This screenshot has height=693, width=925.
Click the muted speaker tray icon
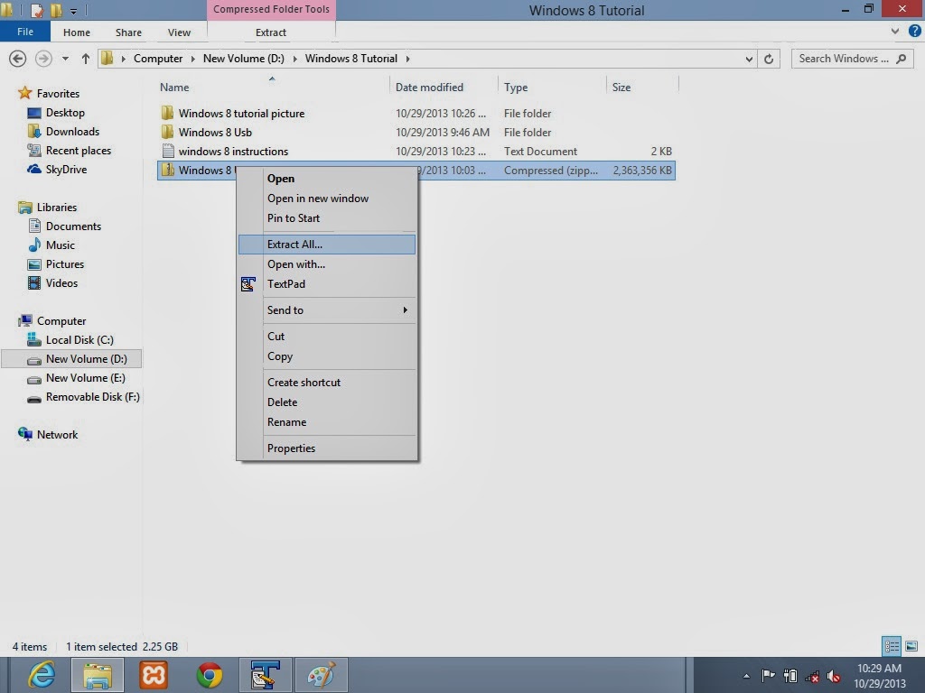pyautogui.click(x=834, y=677)
